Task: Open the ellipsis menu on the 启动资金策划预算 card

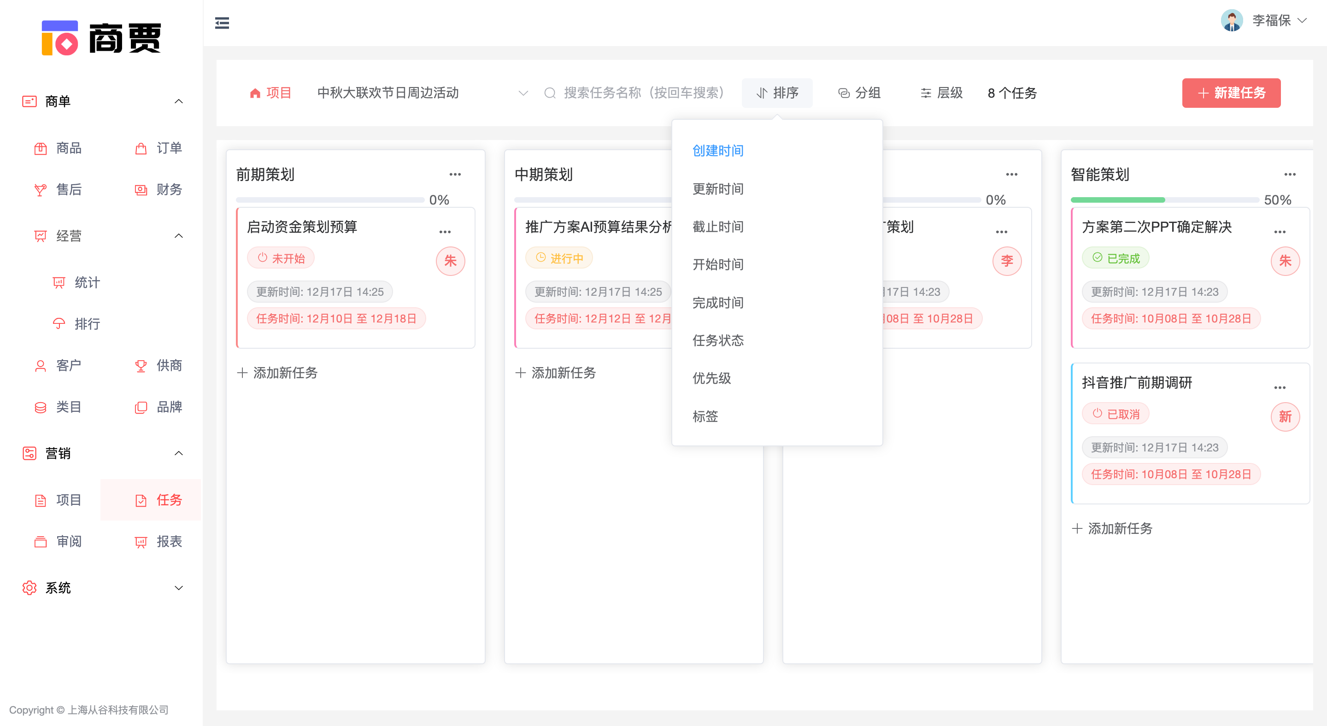Action: 445,232
